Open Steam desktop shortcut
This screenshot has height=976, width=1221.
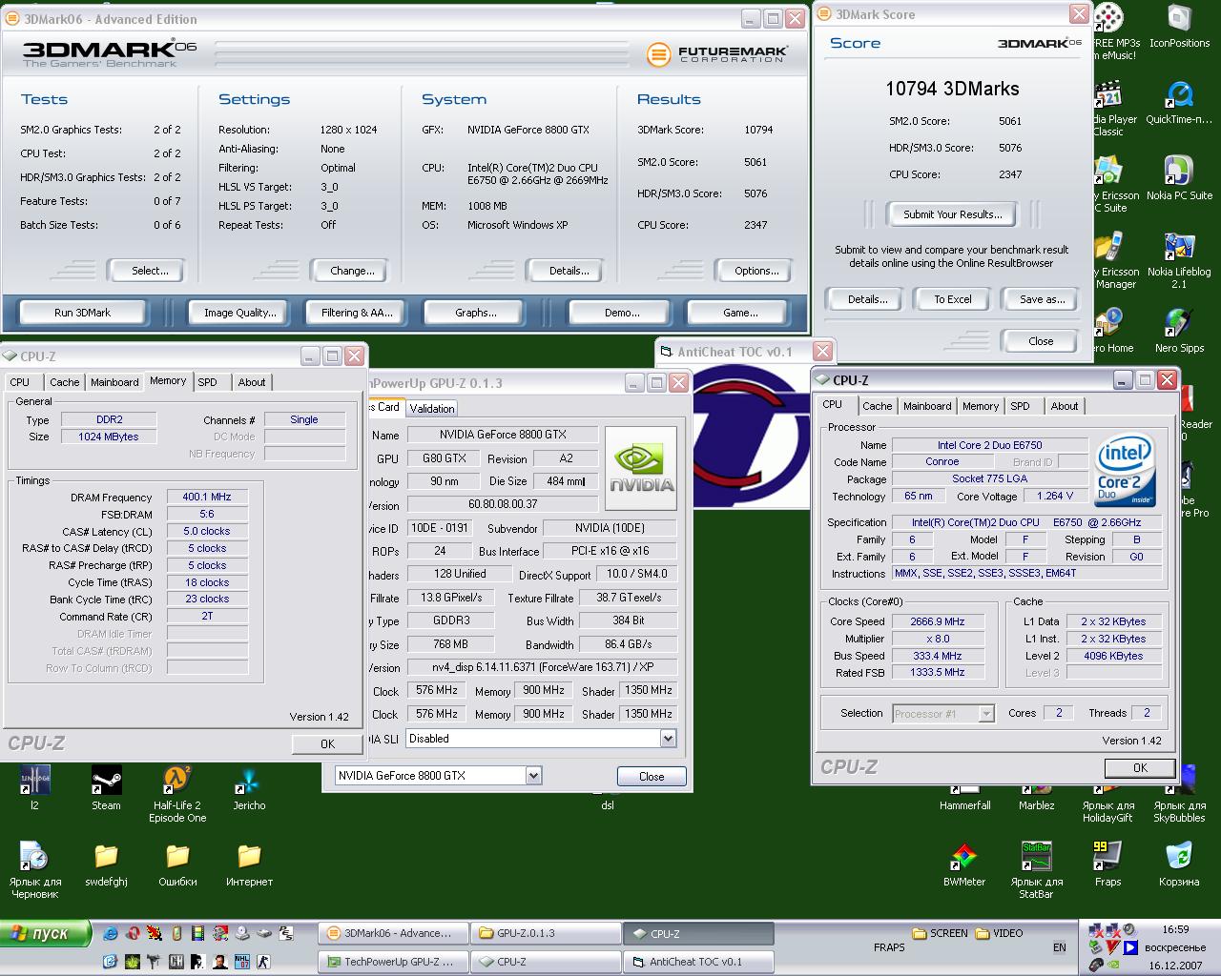[106, 788]
